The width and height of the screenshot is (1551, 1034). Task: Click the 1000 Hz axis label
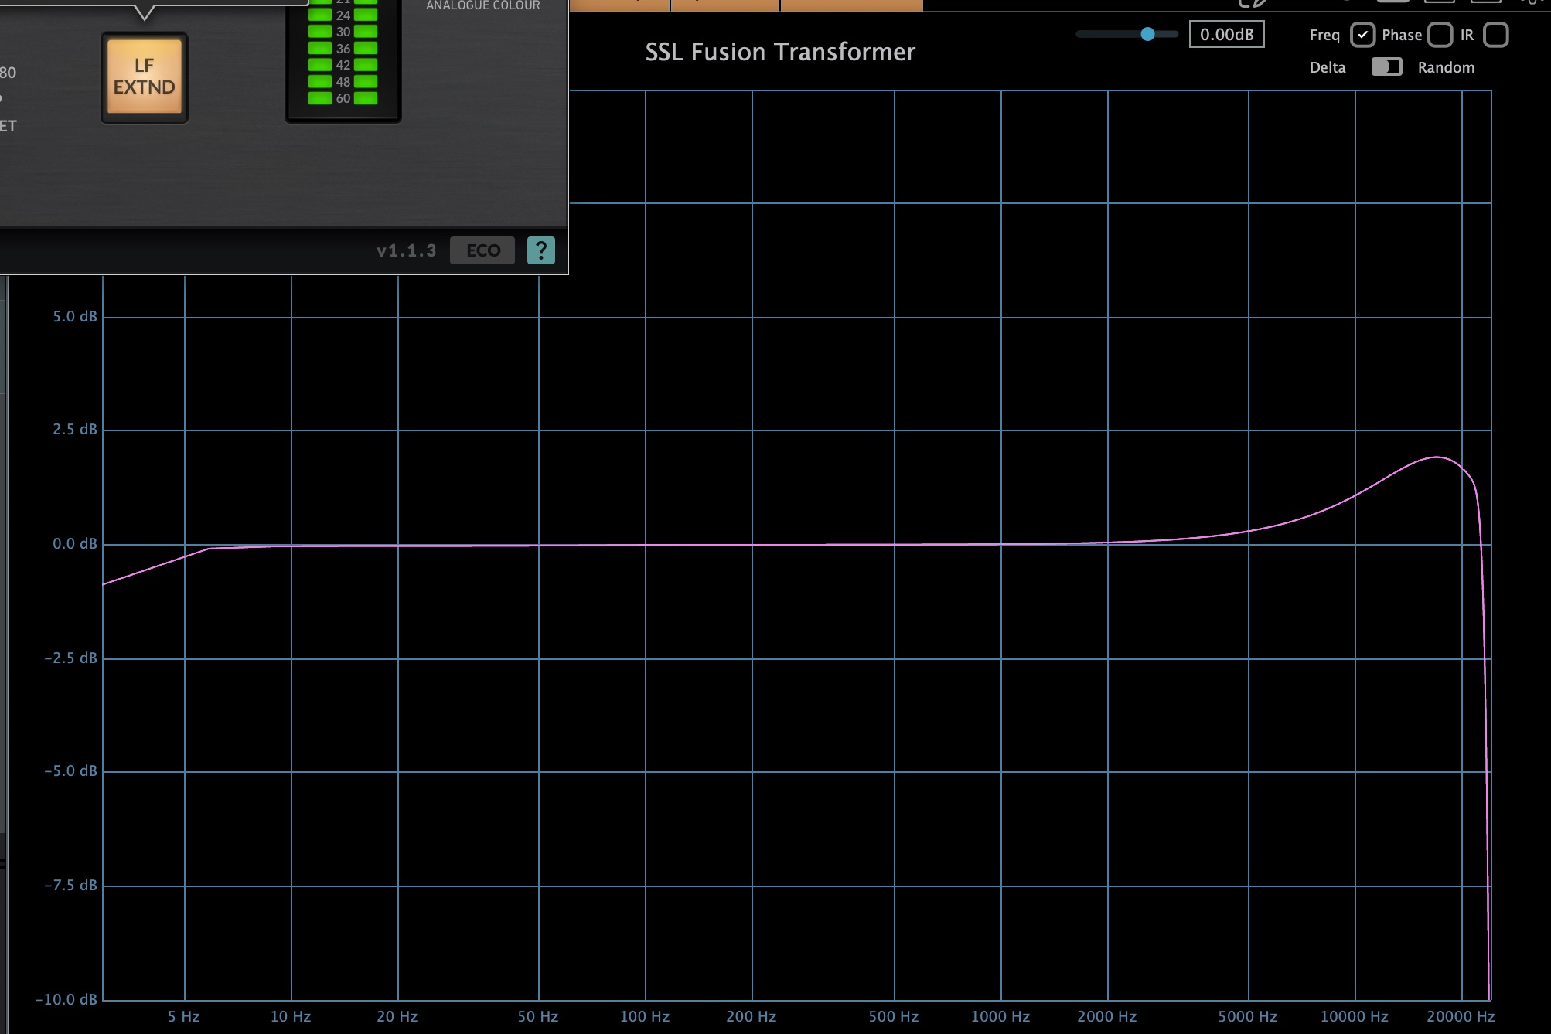coord(1000,1016)
